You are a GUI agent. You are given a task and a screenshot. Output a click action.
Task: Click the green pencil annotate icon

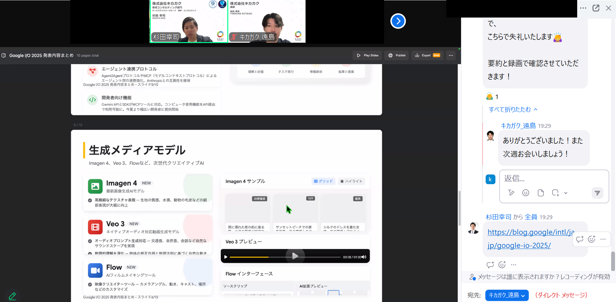(x=12, y=296)
